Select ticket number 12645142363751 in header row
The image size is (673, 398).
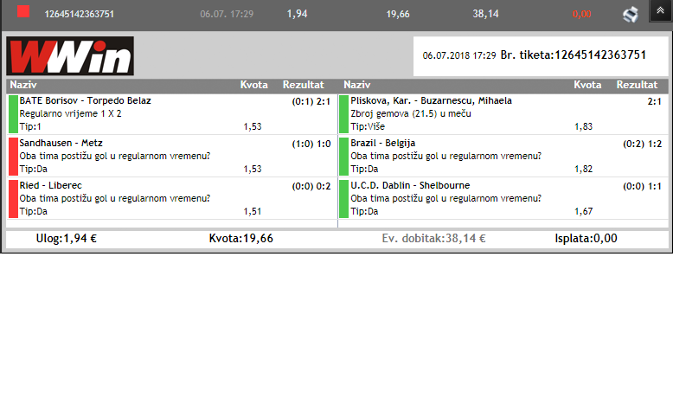(80, 14)
